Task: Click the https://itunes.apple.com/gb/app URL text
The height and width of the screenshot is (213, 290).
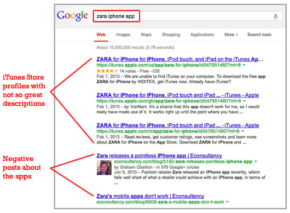Action: (x=168, y=101)
